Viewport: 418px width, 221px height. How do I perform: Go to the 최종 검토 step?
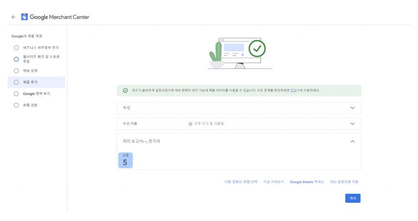(x=30, y=105)
